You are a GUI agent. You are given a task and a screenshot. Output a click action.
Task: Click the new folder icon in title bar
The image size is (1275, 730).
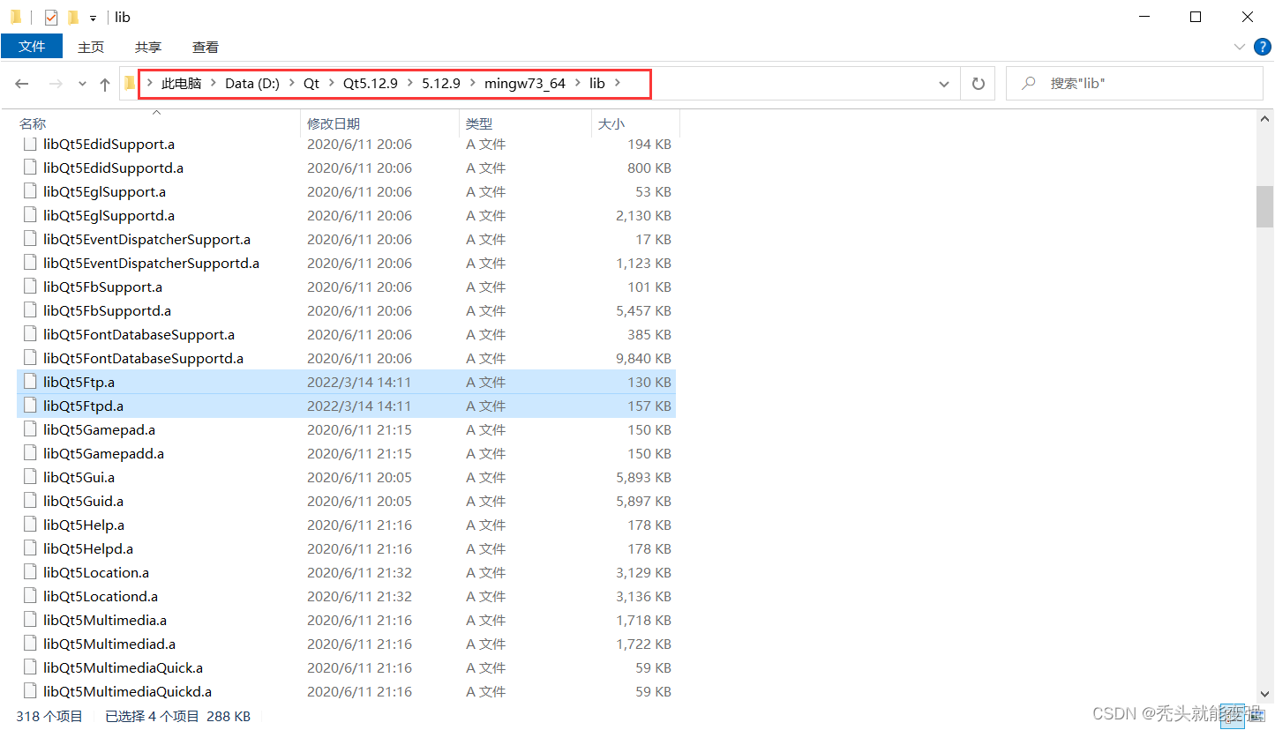click(x=73, y=17)
